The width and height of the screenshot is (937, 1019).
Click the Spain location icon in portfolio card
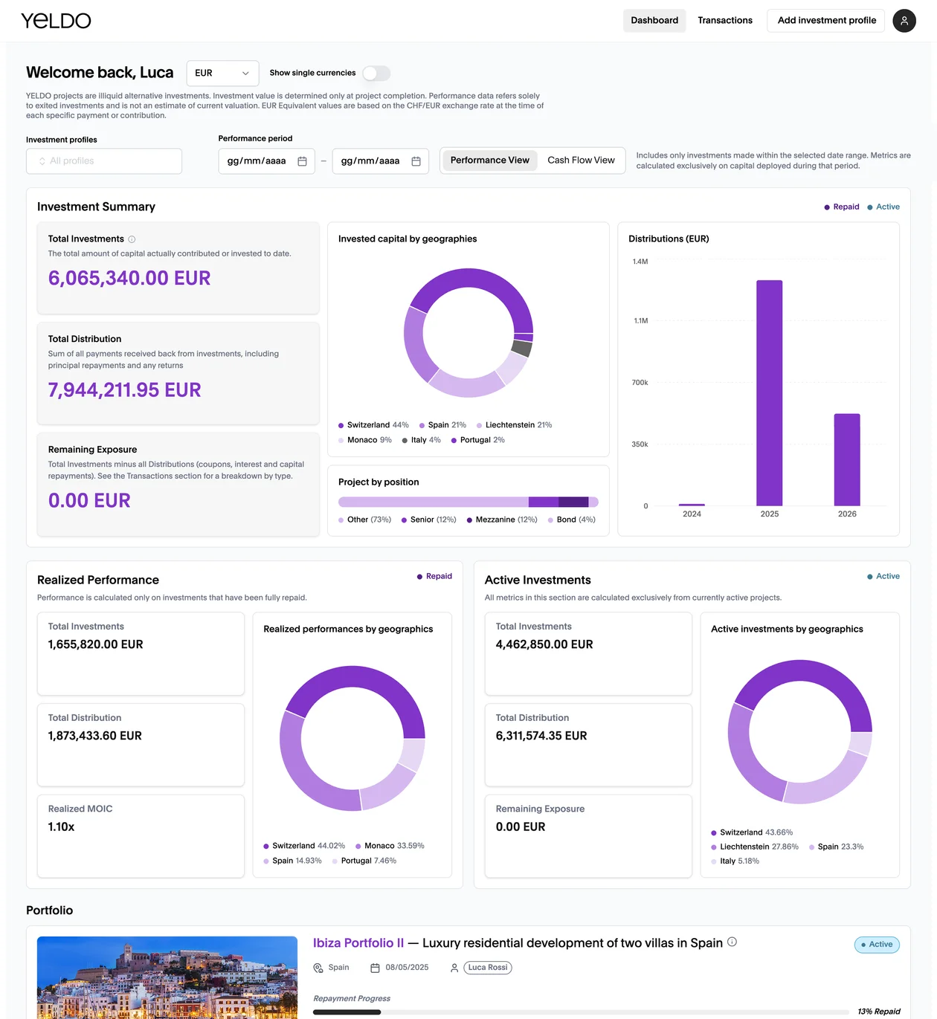[318, 968]
